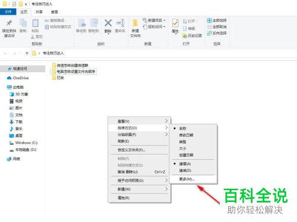Open OneDrive in the navigation pane
Screen dimensions: 297x222
18,78
